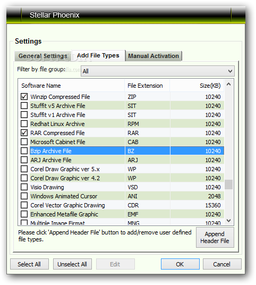Sort by the Size(KB) column header
256x285 pixels.
click(197, 86)
